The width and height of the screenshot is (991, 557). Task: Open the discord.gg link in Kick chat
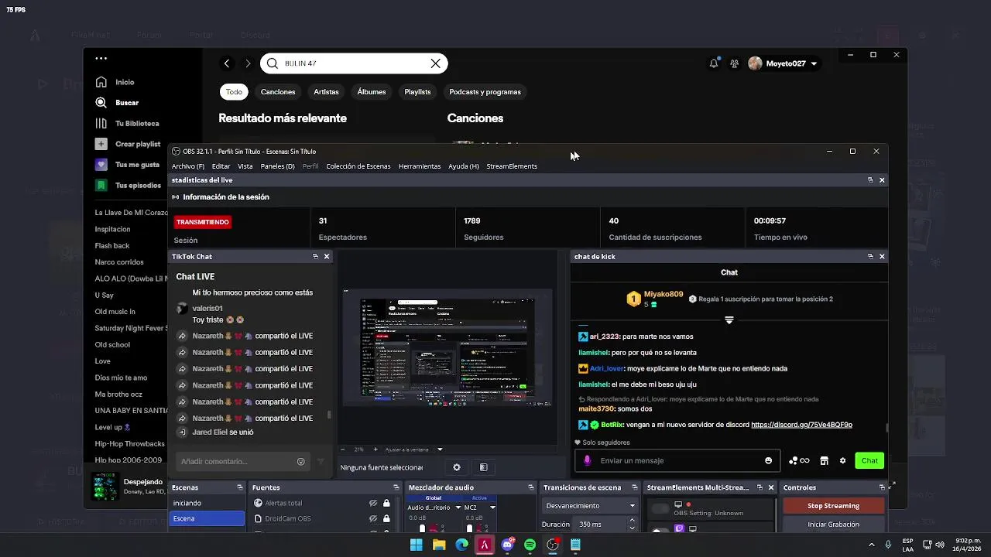point(801,425)
